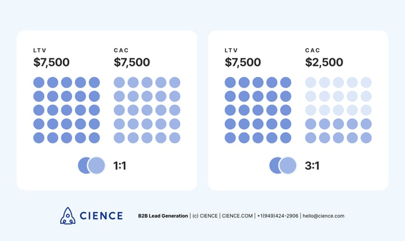Click the first faded dot under $2,500 CAC
The image size is (405, 241).
(x=310, y=82)
